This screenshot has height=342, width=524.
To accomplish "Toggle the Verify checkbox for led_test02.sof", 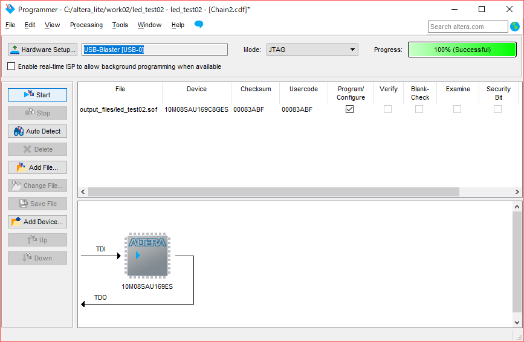I will pos(387,109).
